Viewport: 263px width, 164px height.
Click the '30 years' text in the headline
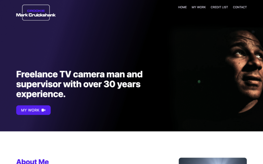pos(122,84)
